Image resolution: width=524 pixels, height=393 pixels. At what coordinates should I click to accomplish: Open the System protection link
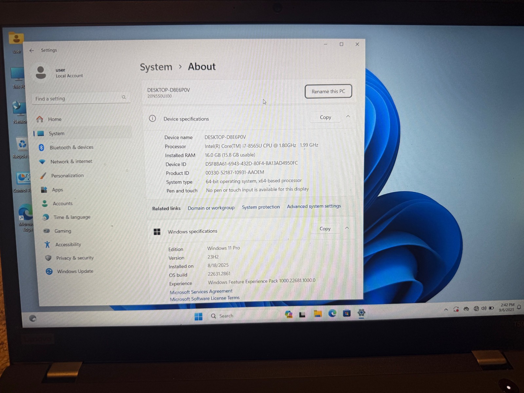[261, 207]
